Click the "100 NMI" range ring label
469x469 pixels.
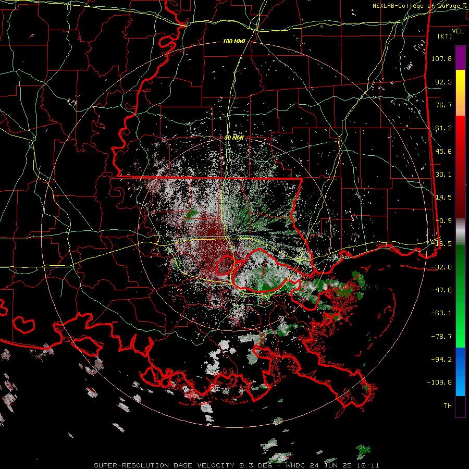click(x=234, y=41)
